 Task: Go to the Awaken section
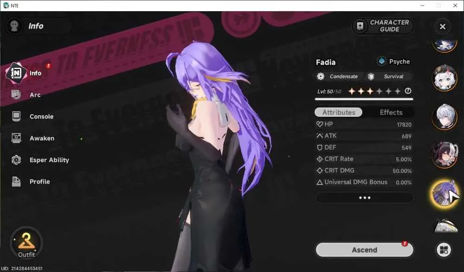click(42, 138)
